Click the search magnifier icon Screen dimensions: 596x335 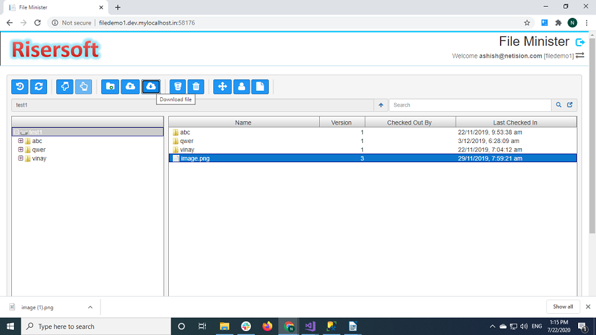click(x=559, y=105)
